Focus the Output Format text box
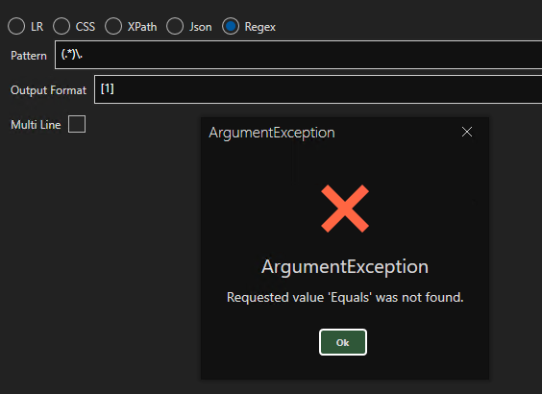The width and height of the screenshot is (542, 394). (x=318, y=89)
